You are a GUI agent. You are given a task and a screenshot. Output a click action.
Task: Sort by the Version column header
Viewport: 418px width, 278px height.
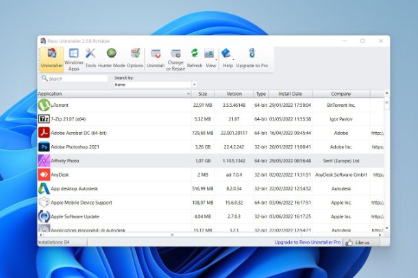(x=234, y=94)
